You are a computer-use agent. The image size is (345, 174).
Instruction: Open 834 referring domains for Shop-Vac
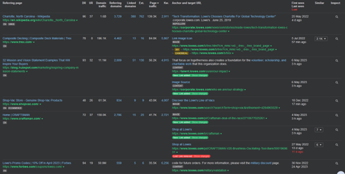click(x=119, y=100)
